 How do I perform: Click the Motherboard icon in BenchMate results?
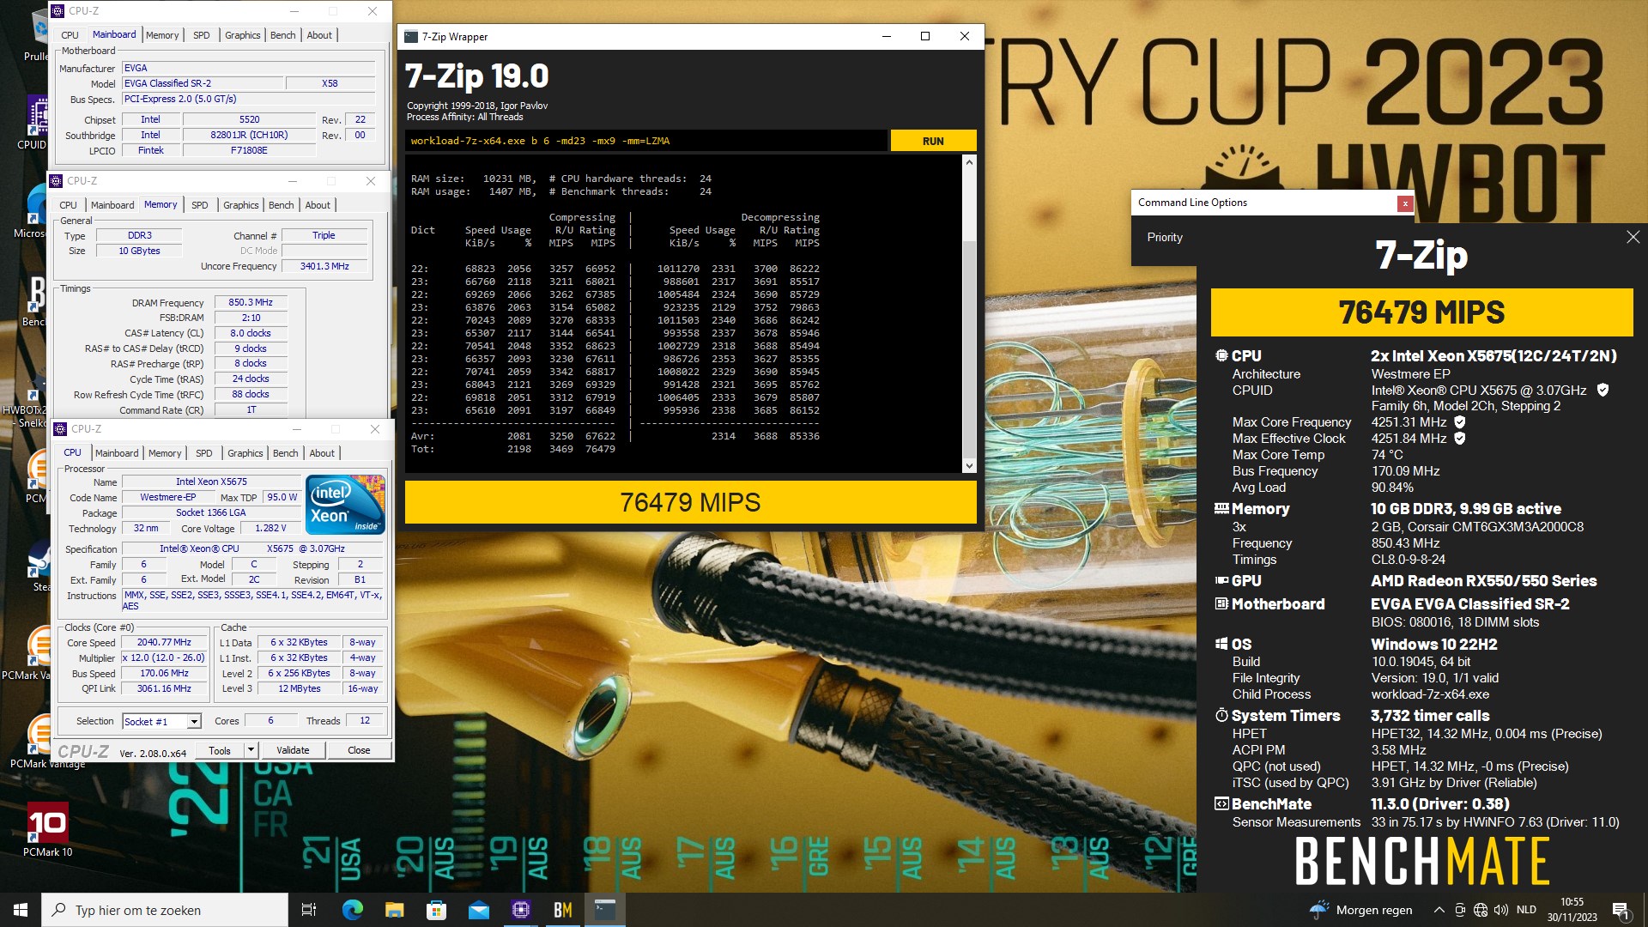pos(1221,604)
